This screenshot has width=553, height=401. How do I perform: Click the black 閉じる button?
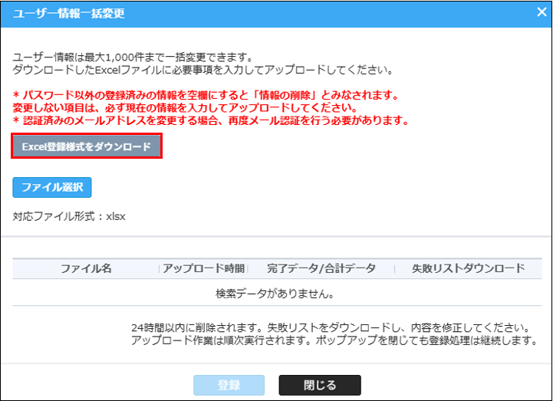tap(319, 385)
